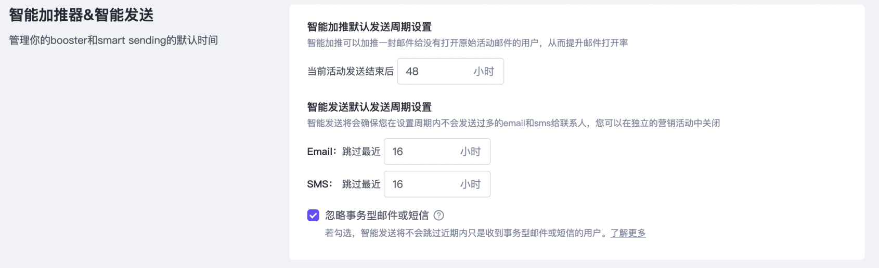Click the Email 跳过最近 hours input field
Image resolution: width=879 pixels, height=268 pixels.
point(421,152)
